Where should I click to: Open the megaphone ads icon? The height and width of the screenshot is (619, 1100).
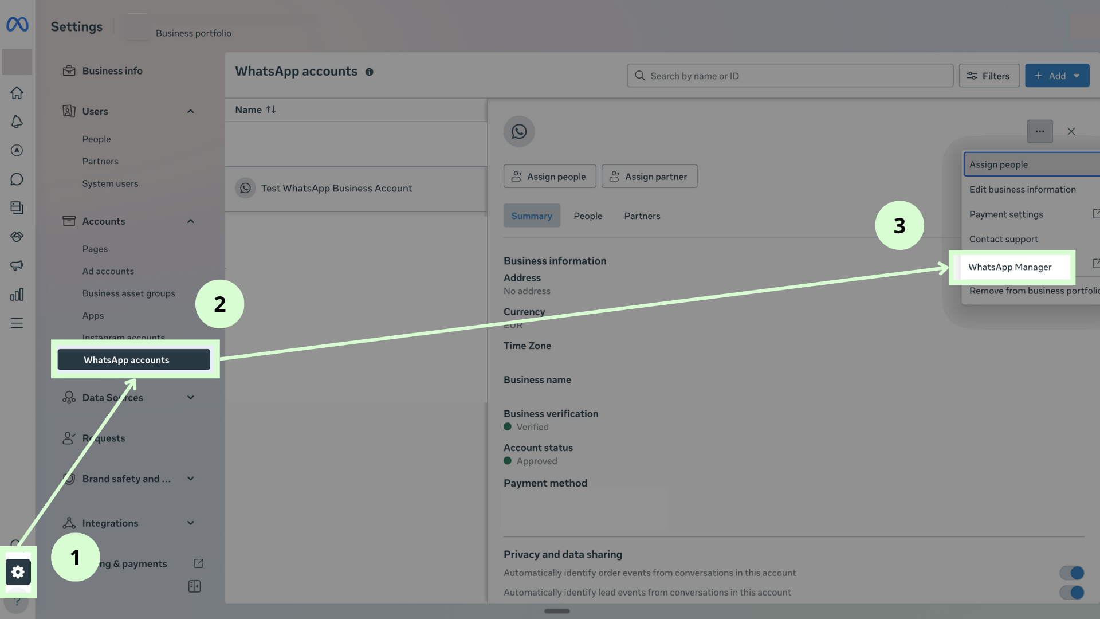(x=17, y=265)
